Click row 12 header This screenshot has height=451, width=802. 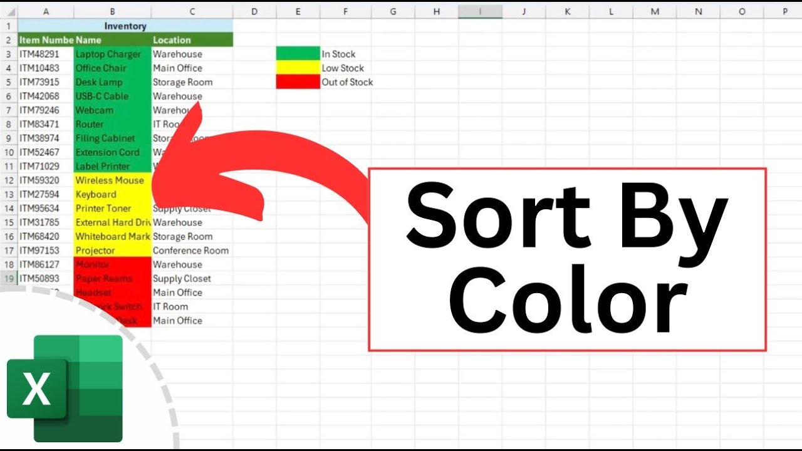click(9, 180)
